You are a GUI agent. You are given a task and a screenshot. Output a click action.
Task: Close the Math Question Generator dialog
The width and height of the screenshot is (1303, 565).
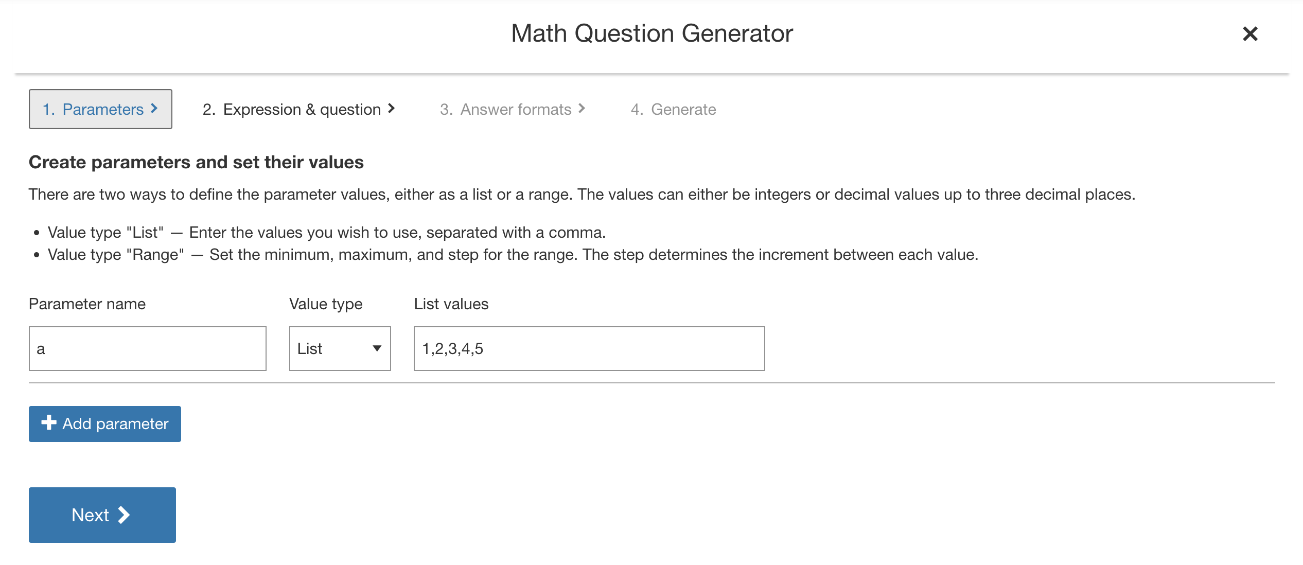1249,34
